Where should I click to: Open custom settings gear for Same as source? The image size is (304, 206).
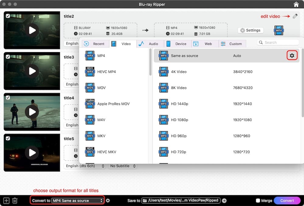(x=292, y=56)
